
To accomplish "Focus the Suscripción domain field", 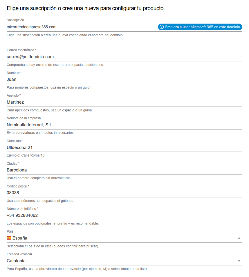I will click(x=81, y=27).
